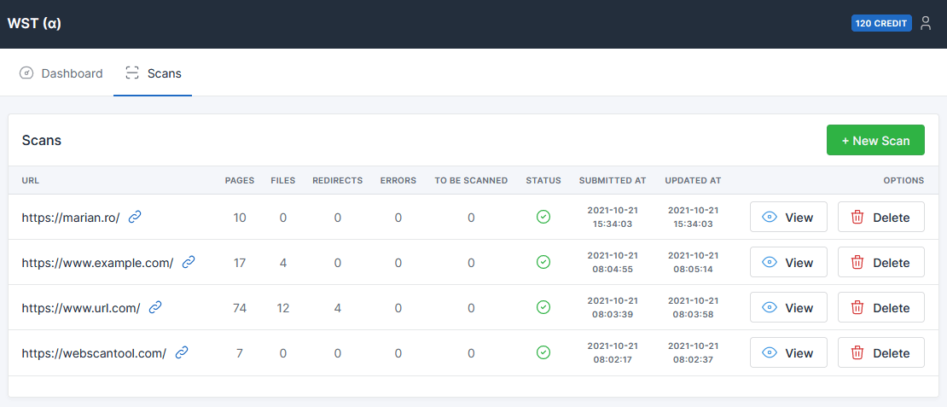Image resolution: width=947 pixels, height=407 pixels.
Task: Click the SUBMITTED AT column header
Action: pyautogui.click(x=613, y=180)
